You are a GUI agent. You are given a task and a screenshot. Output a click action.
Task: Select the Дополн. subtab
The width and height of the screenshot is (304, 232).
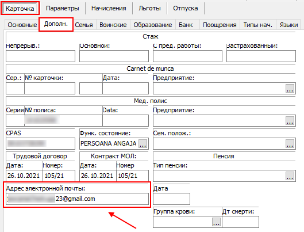56,24
